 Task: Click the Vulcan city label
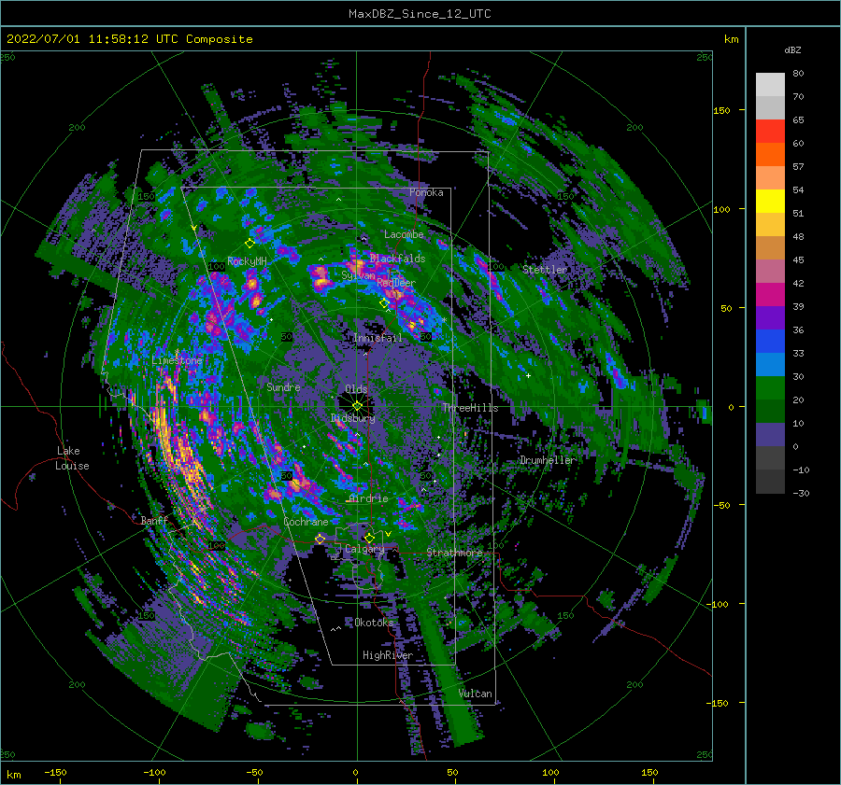[476, 694]
